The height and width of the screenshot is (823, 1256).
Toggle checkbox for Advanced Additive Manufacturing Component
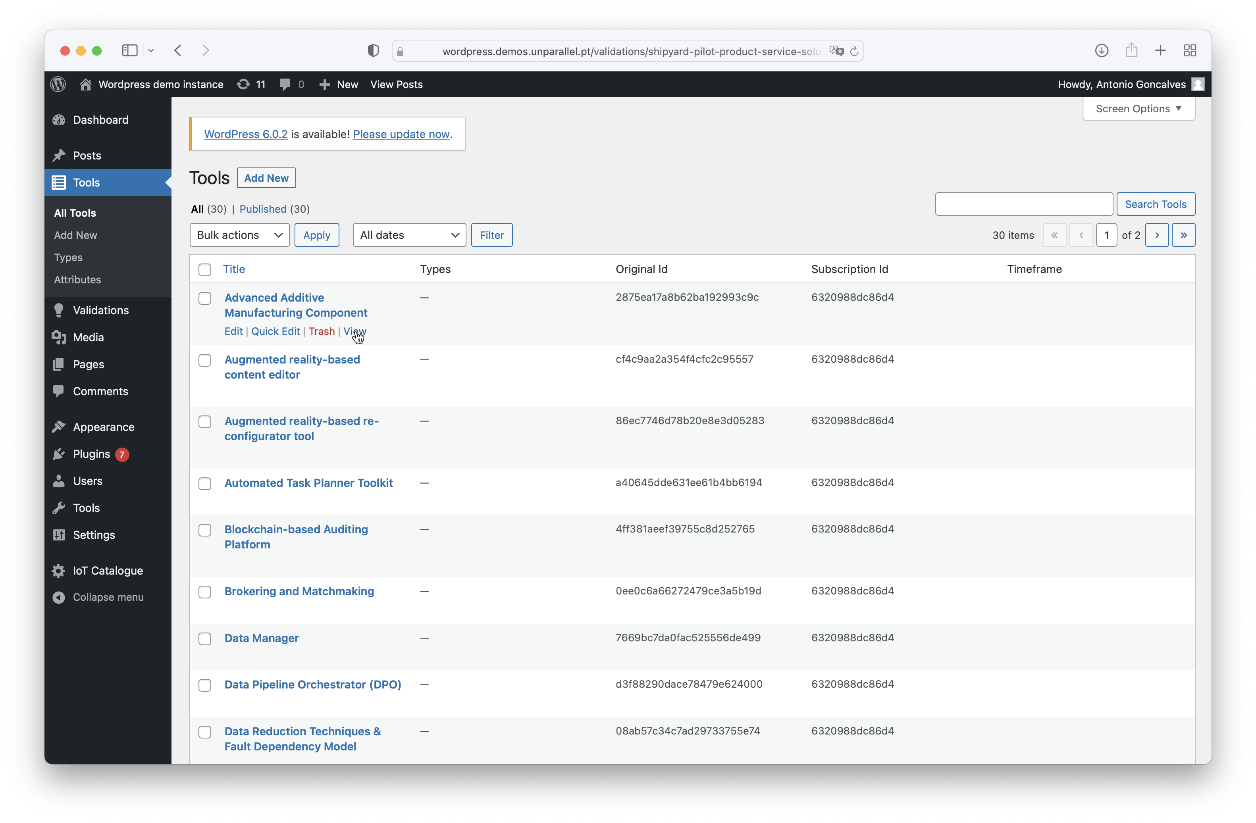tap(206, 298)
